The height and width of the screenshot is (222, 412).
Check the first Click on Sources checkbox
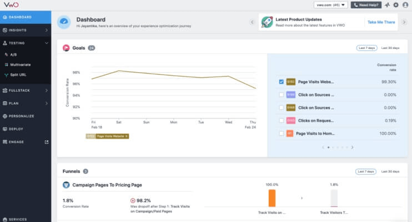point(281,94)
